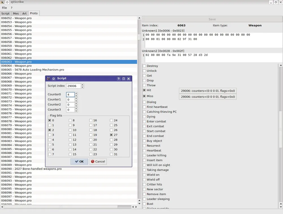The image size is (283, 214).
Task: Click the Script dialog help question-mark icon
Action: point(119,79)
